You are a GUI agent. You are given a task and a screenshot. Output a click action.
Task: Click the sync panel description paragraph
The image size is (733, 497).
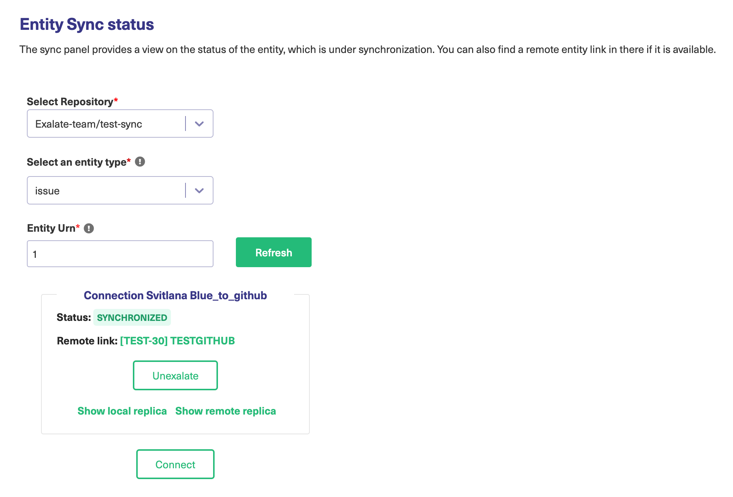(x=367, y=50)
